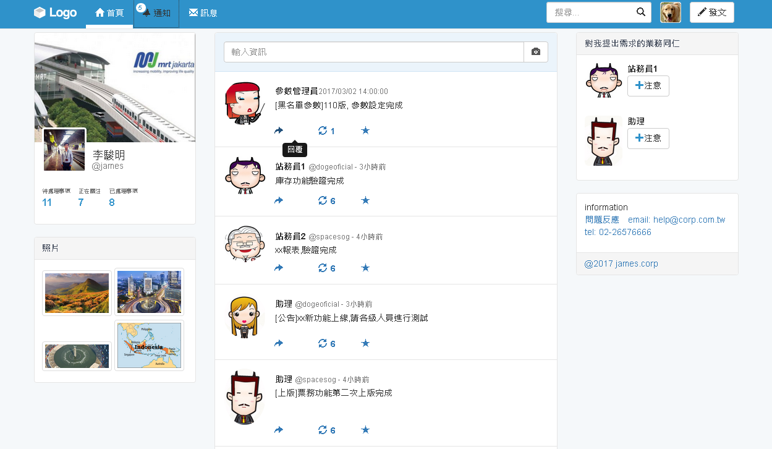
Task: Click reply arrow on 參數管理員 post
Action: 279,130
